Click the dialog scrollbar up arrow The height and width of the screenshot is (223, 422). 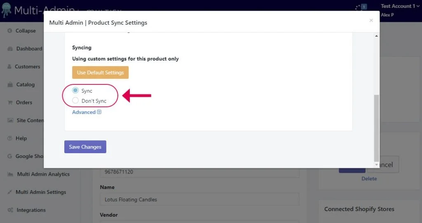coord(377,36)
